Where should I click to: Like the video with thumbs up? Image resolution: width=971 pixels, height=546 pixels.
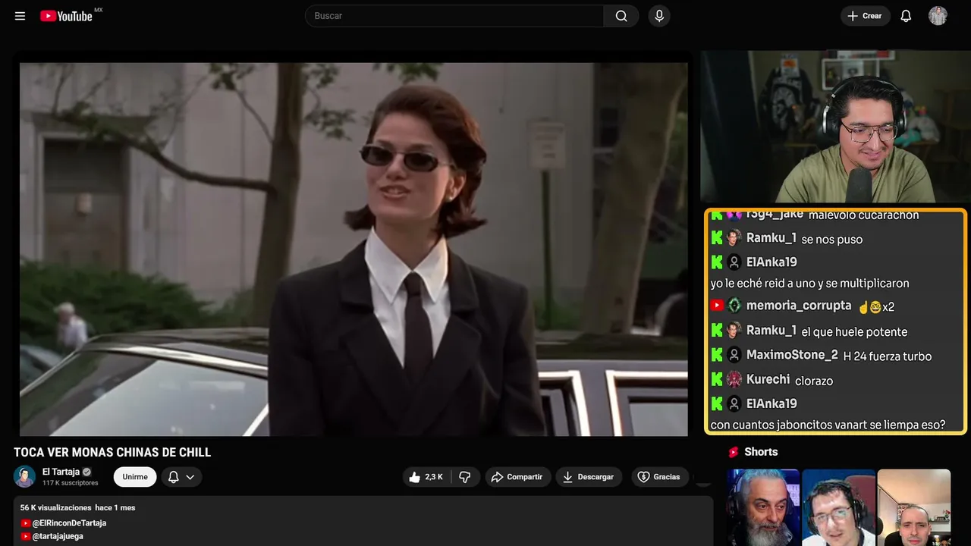(426, 477)
